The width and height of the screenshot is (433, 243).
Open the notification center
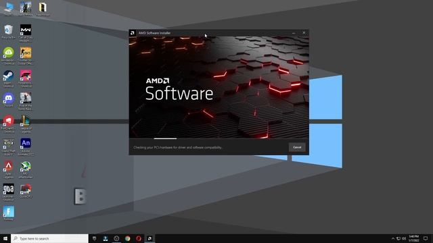pos(426,238)
